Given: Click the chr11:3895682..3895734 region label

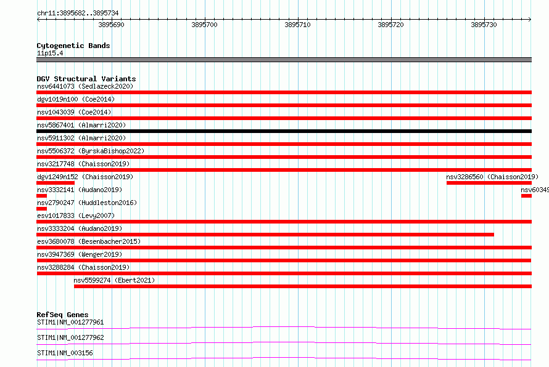Looking at the screenshot, I should click(x=78, y=13).
